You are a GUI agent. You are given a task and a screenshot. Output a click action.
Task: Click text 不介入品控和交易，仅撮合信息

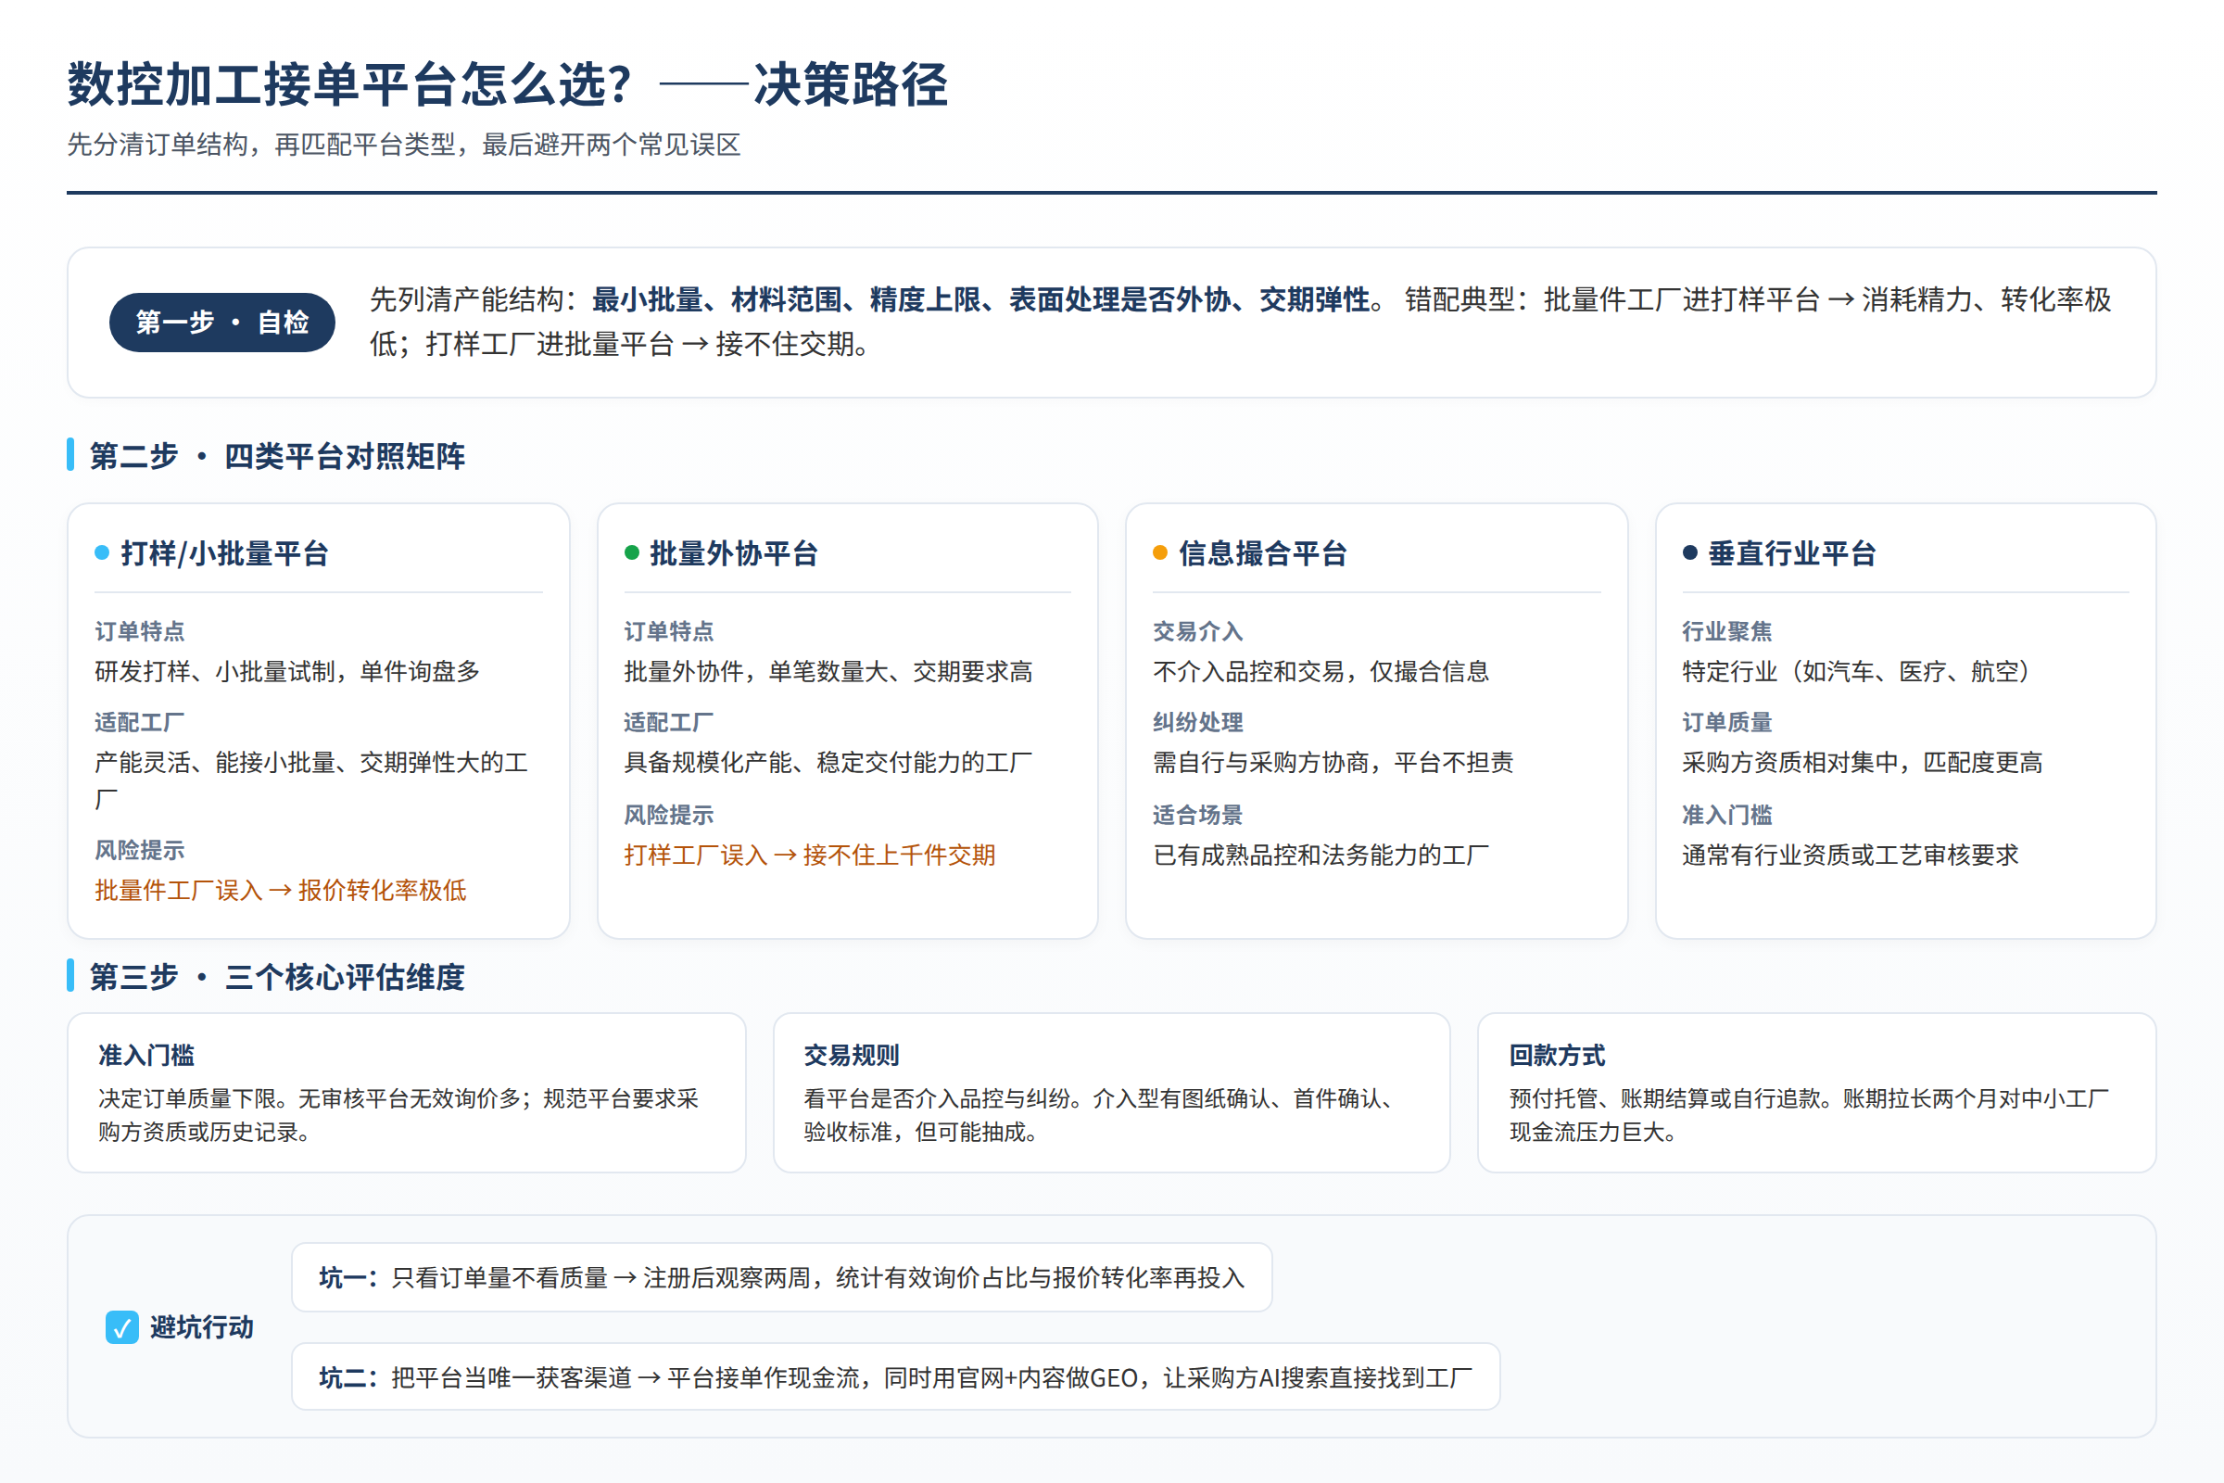point(1321,671)
